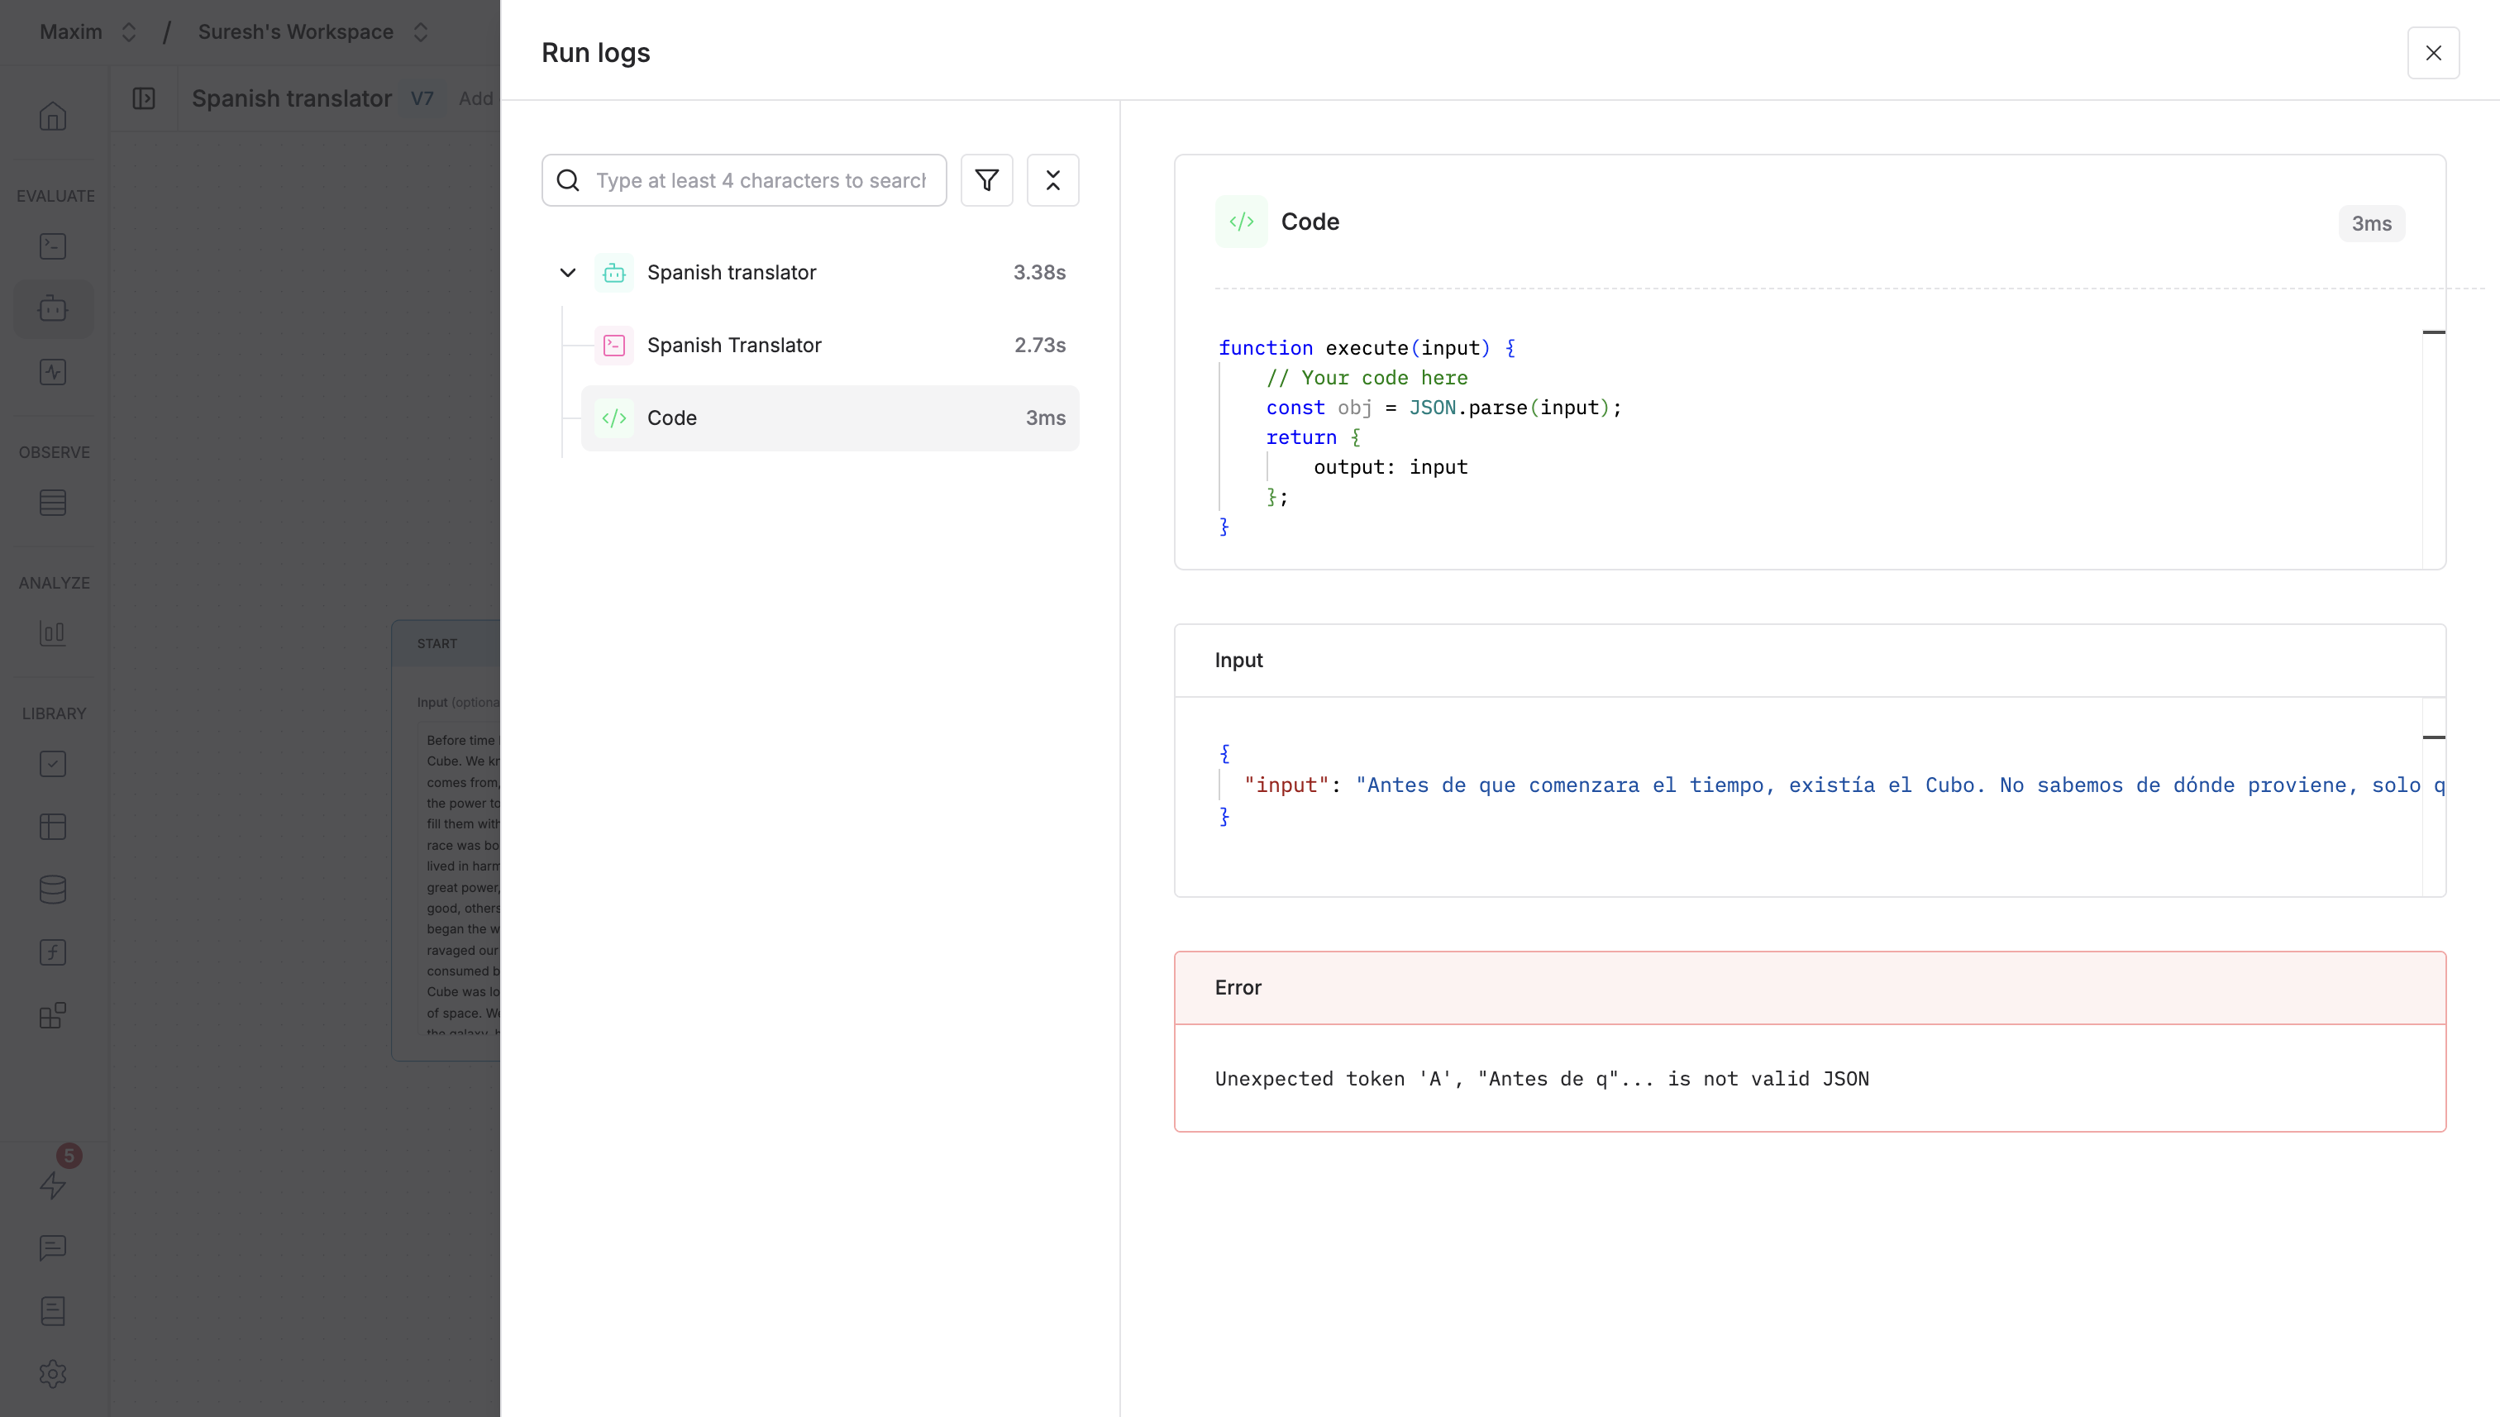Click the run logs search field
2500x1417 pixels.
tap(759, 180)
